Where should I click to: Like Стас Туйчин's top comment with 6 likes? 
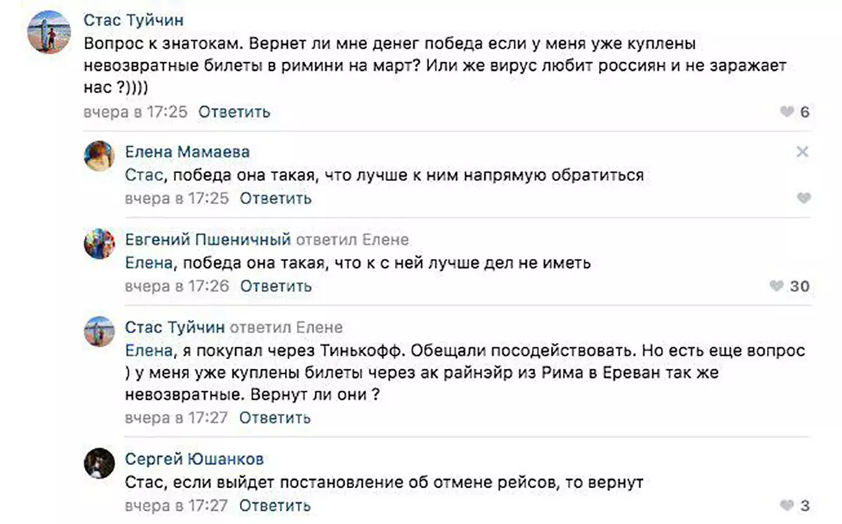tap(787, 112)
